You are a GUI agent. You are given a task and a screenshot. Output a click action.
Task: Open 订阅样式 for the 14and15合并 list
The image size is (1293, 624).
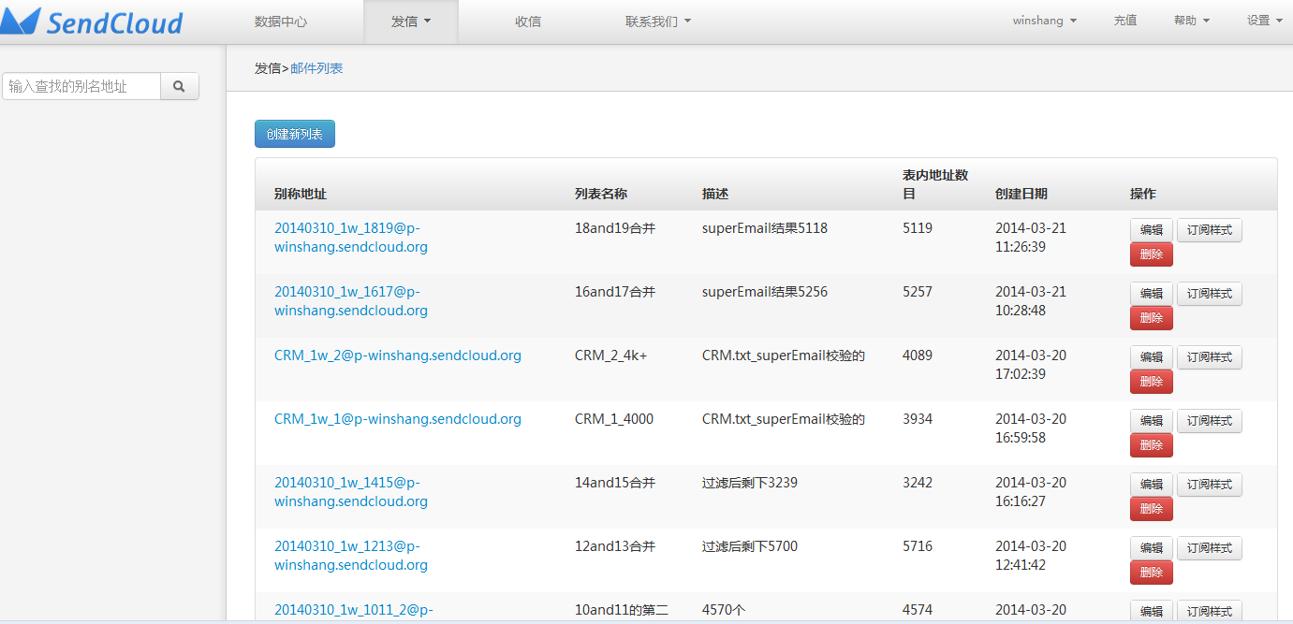[x=1210, y=485]
